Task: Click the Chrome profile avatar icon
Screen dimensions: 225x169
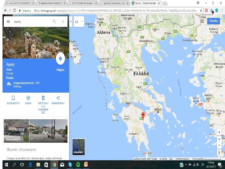Action: [198, 3]
